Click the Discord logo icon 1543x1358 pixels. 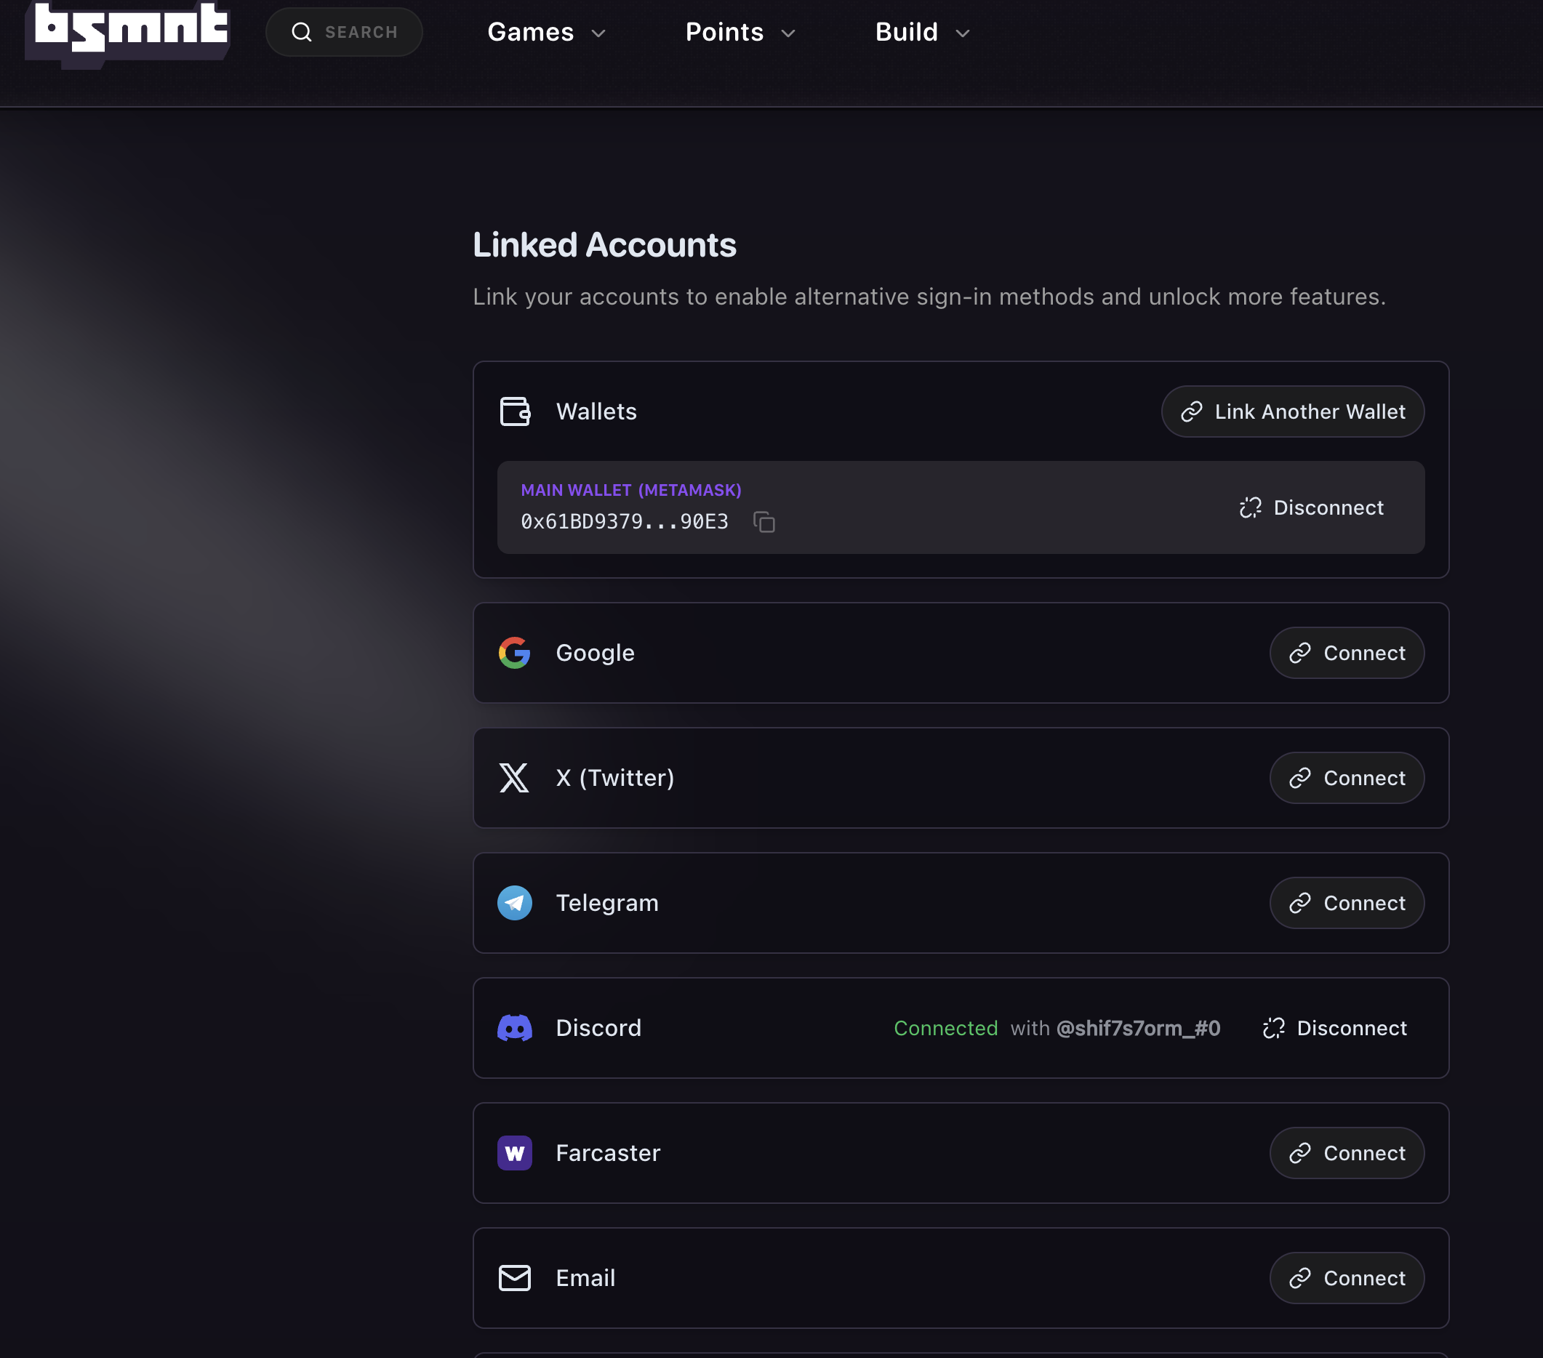point(515,1028)
